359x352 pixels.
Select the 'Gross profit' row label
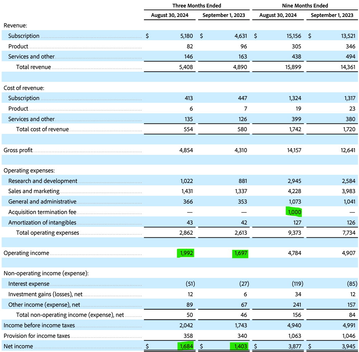18,150
